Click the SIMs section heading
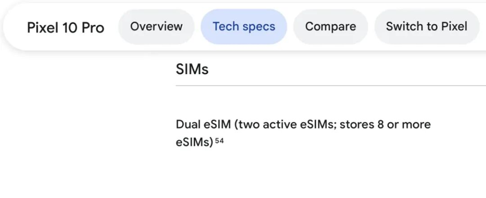This screenshot has height=198, width=486. point(192,69)
